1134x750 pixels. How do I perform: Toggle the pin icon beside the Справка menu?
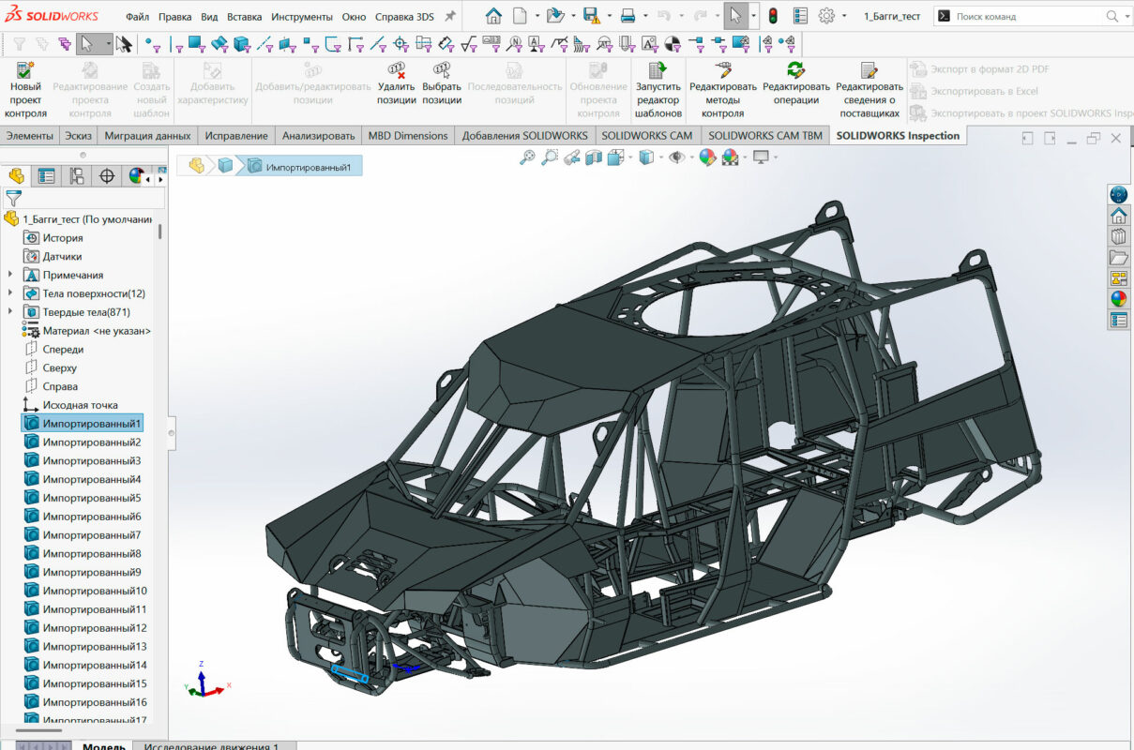[450, 17]
